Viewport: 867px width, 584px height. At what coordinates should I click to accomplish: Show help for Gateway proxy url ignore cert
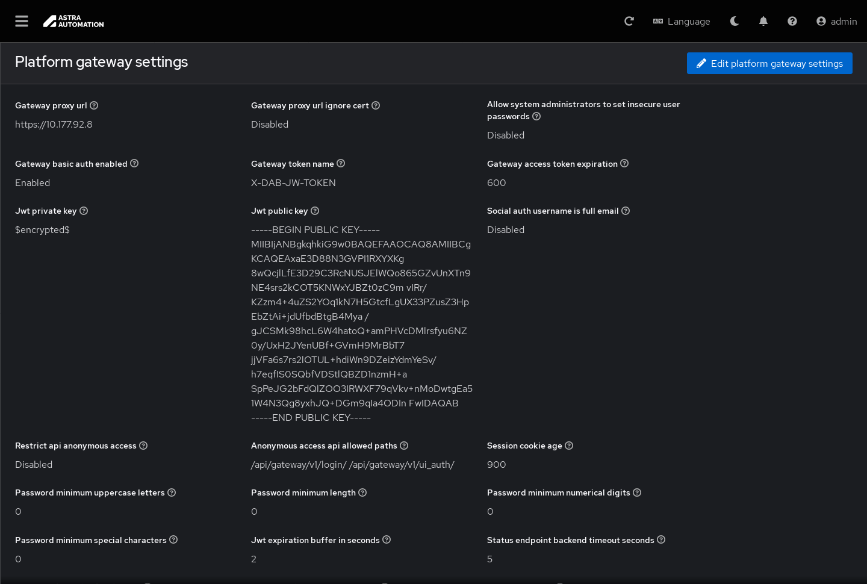(x=376, y=105)
